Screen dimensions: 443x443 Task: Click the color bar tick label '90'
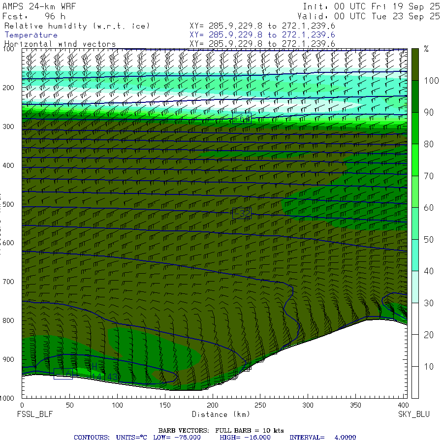click(x=429, y=112)
